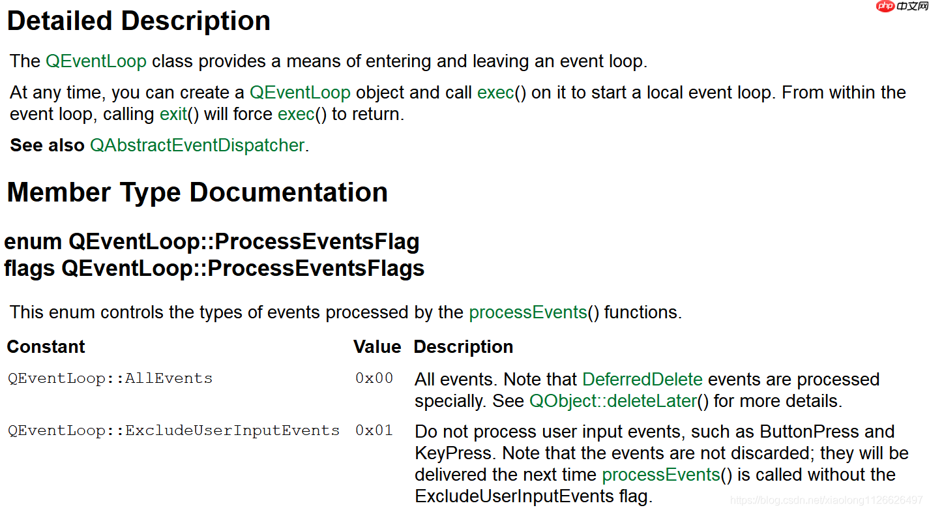Click QEventLoop link before "object and call"
Viewport: 929px width, 512px height.
click(x=300, y=93)
